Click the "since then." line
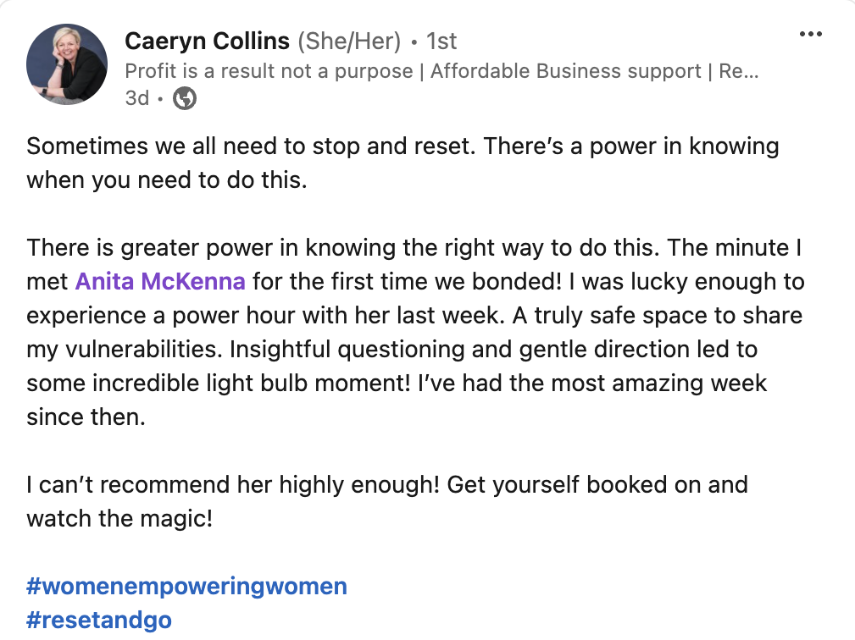Screen dimensions: 855x640 click(86, 417)
